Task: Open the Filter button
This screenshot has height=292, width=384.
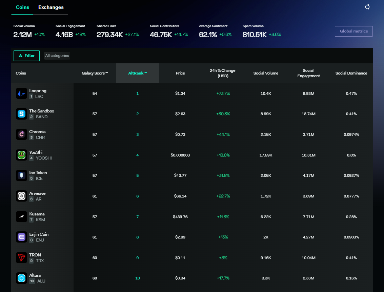Action: click(26, 56)
